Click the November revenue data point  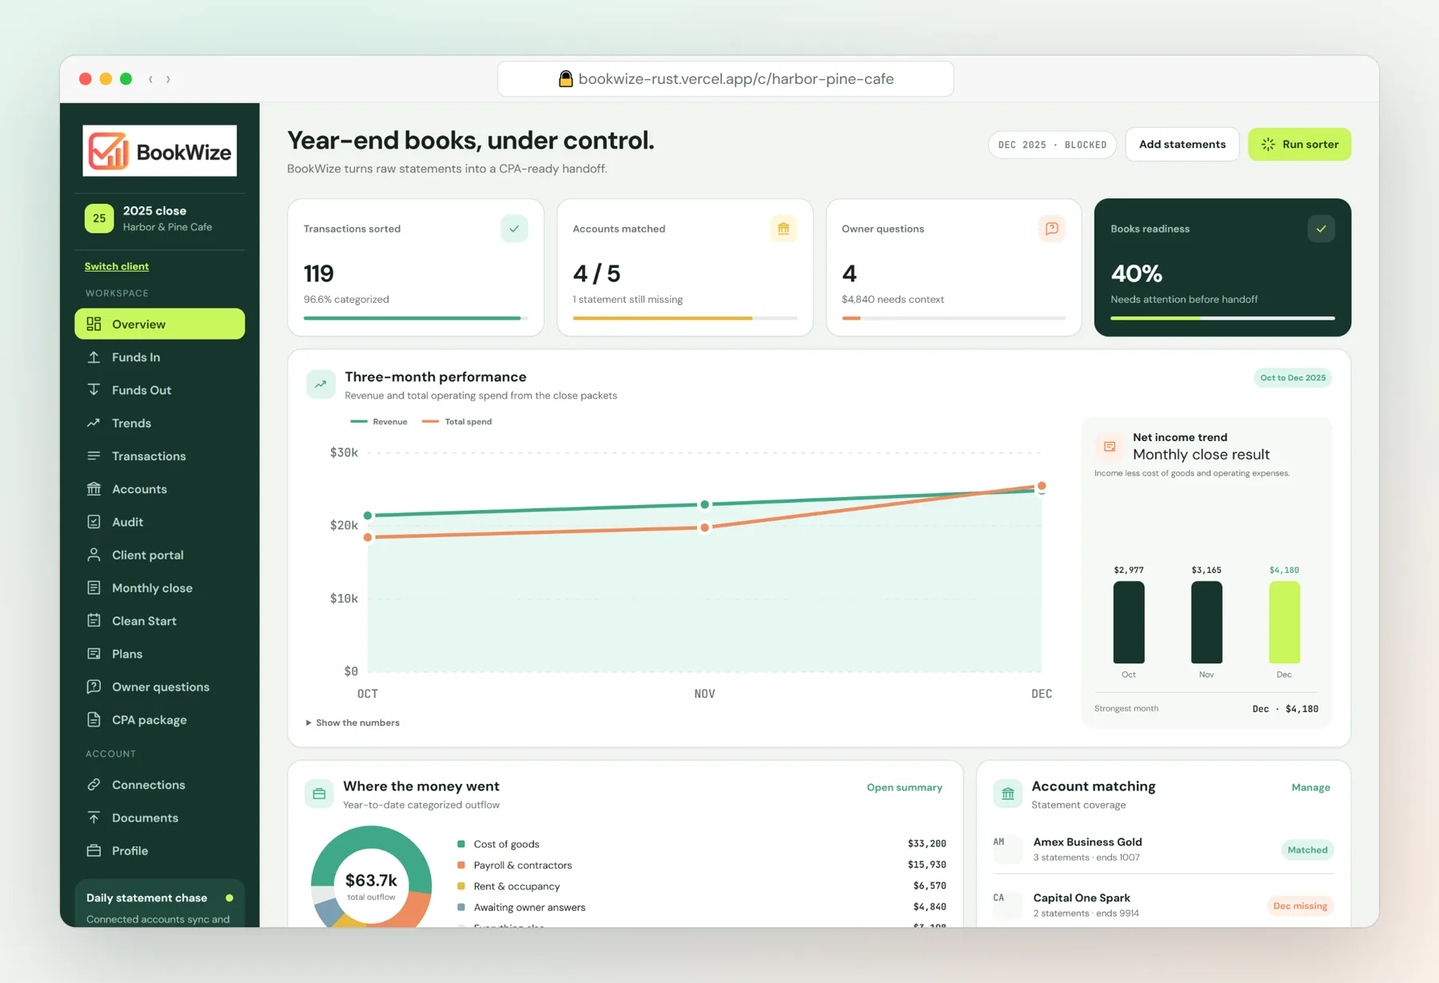click(704, 504)
